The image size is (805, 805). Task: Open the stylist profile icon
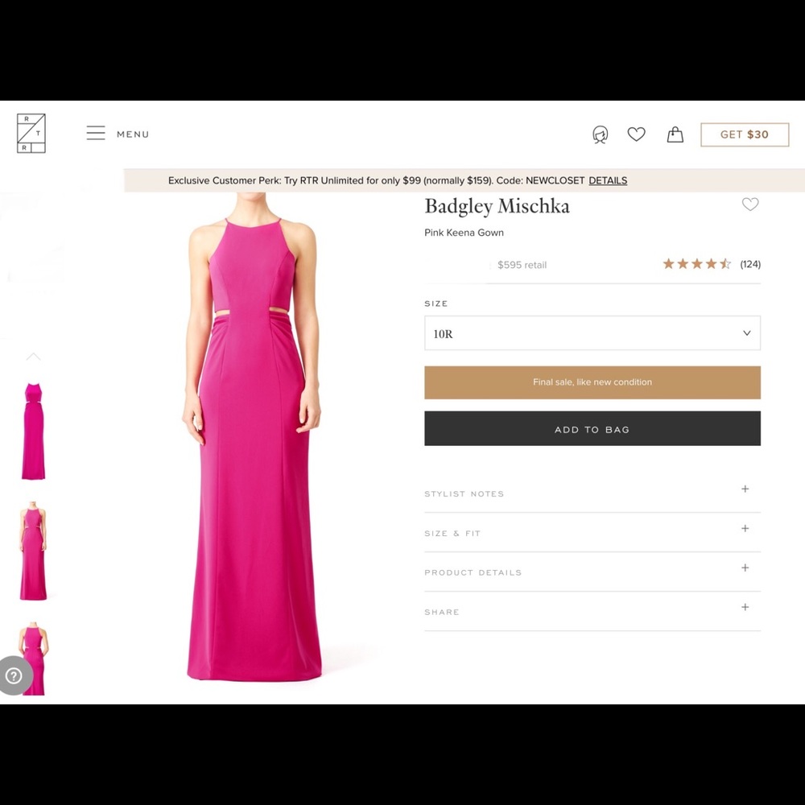(601, 135)
